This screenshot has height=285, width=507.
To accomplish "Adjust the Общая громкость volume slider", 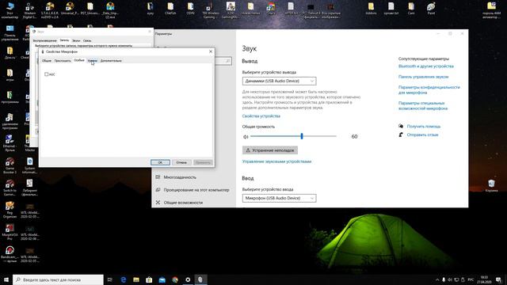I will pos(293,136).
